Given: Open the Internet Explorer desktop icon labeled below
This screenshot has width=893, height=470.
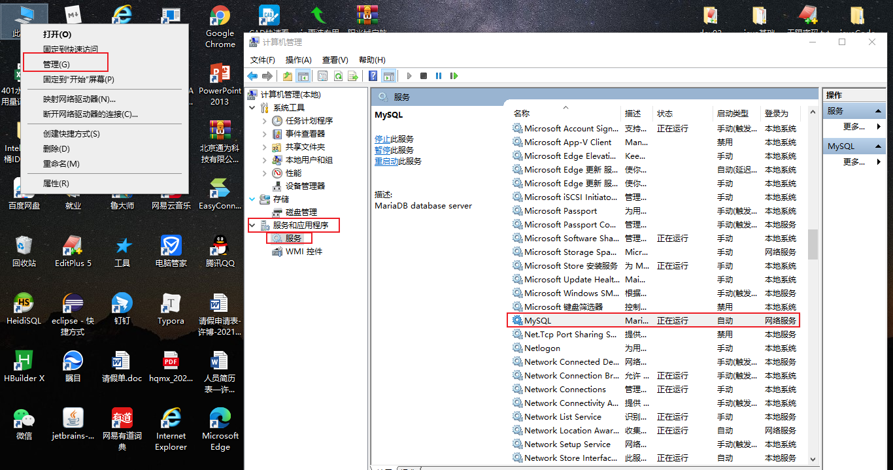Looking at the screenshot, I should click(171, 429).
